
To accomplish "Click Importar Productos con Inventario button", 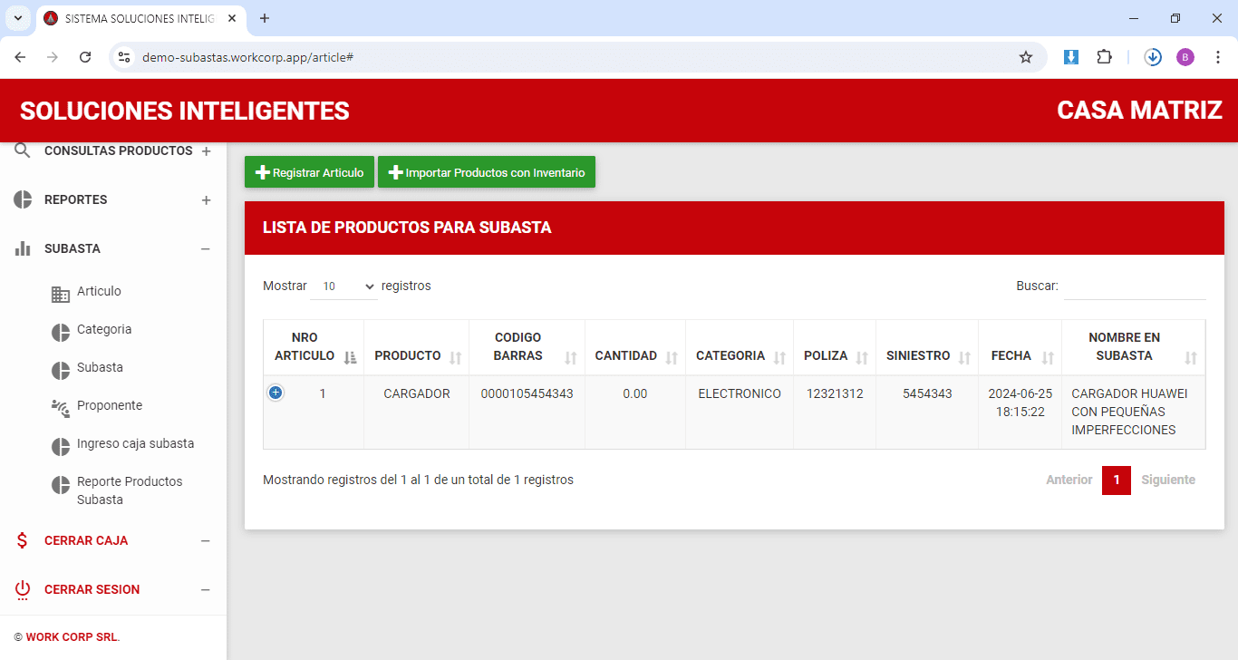I will pyautogui.click(x=487, y=172).
